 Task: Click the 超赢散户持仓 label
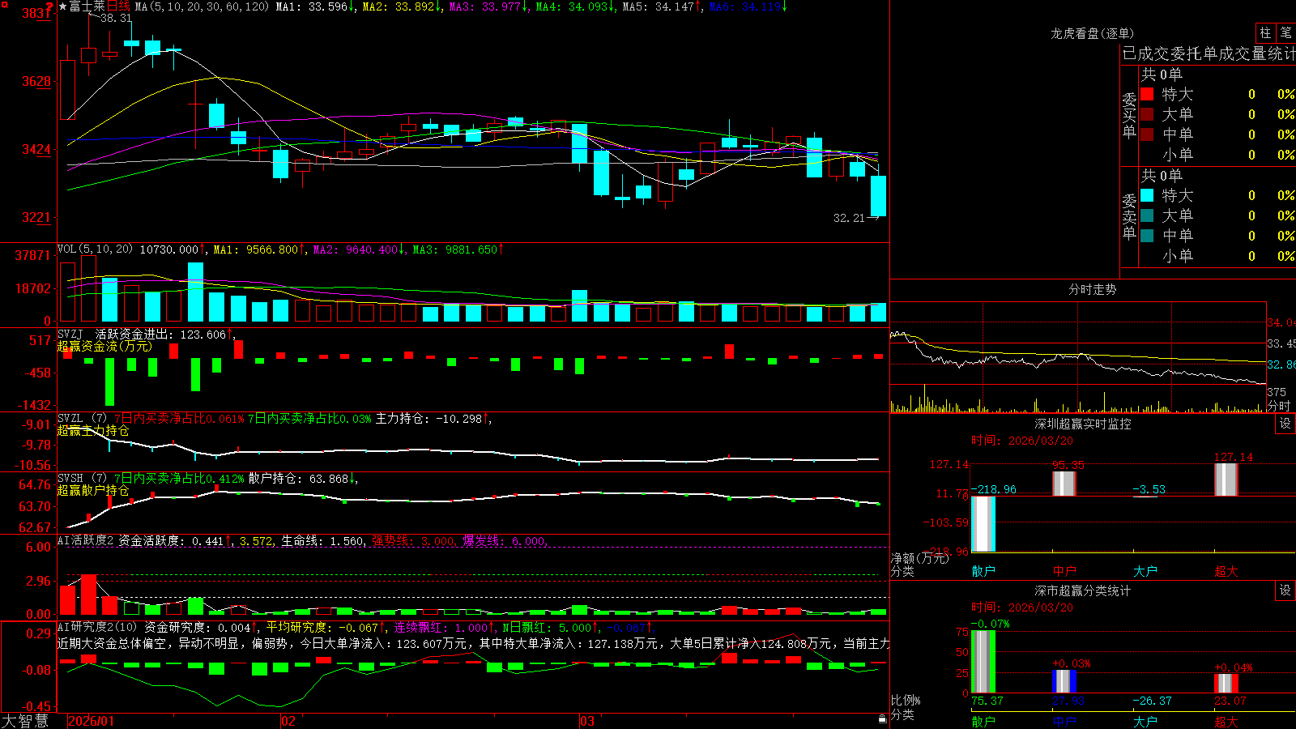click(x=93, y=490)
